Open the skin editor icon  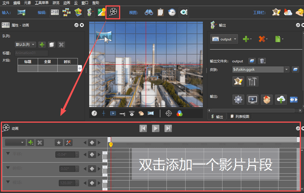pyautogui.click(x=238, y=81)
